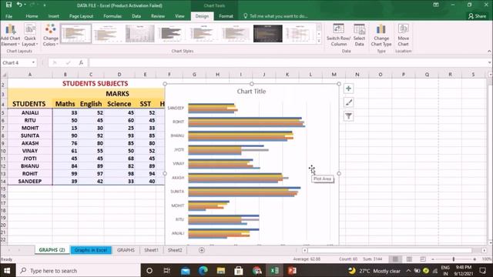Switch to the Format tab
This screenshot has height=277, width=493.
click(226, 16)
